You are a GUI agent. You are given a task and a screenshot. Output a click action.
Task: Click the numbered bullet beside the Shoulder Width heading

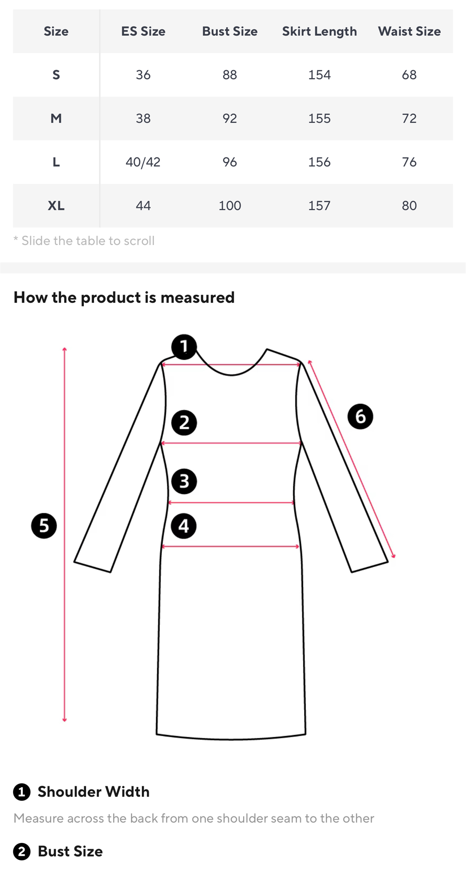pos(22,792)
